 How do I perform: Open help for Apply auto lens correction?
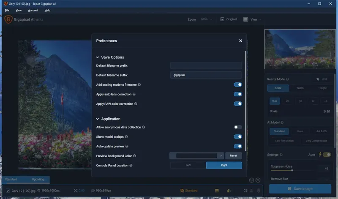pyautogui.click(x=134, y=94)
